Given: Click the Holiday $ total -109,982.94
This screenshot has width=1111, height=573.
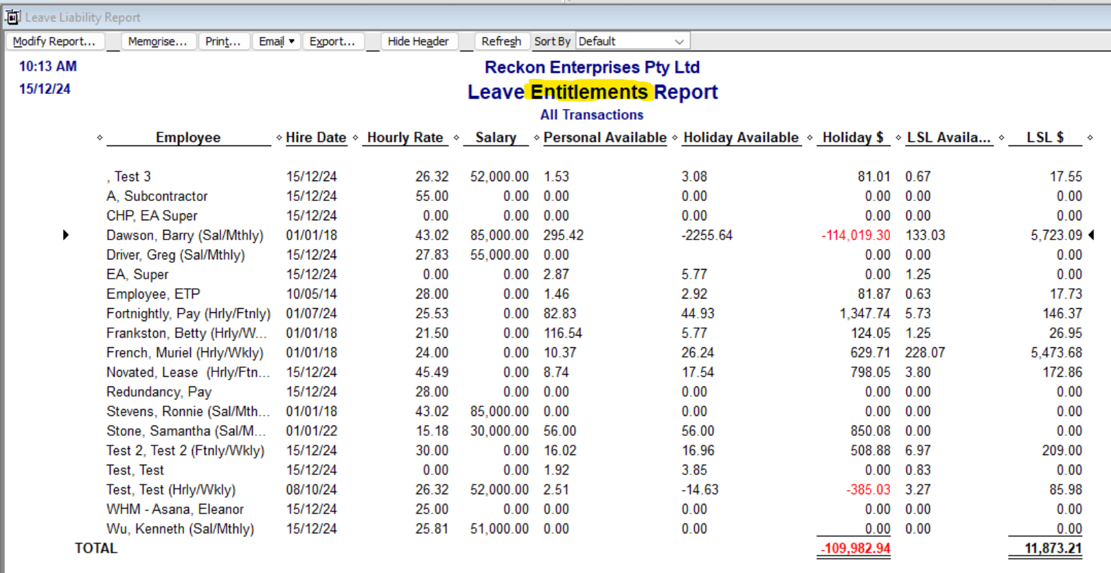Looking at the screenshot, I should (854, 548).
